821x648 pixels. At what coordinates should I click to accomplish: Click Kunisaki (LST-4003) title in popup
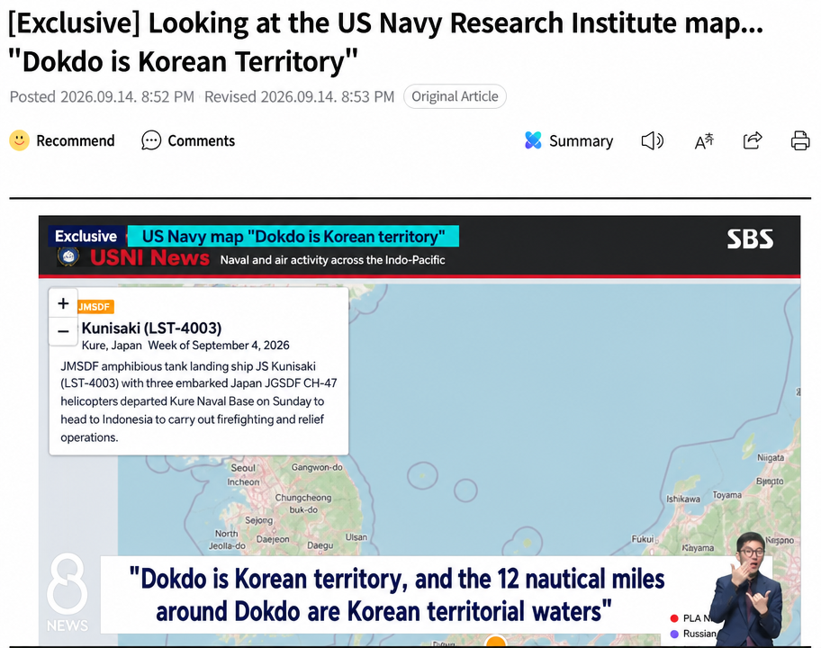[x=151, y=328]
